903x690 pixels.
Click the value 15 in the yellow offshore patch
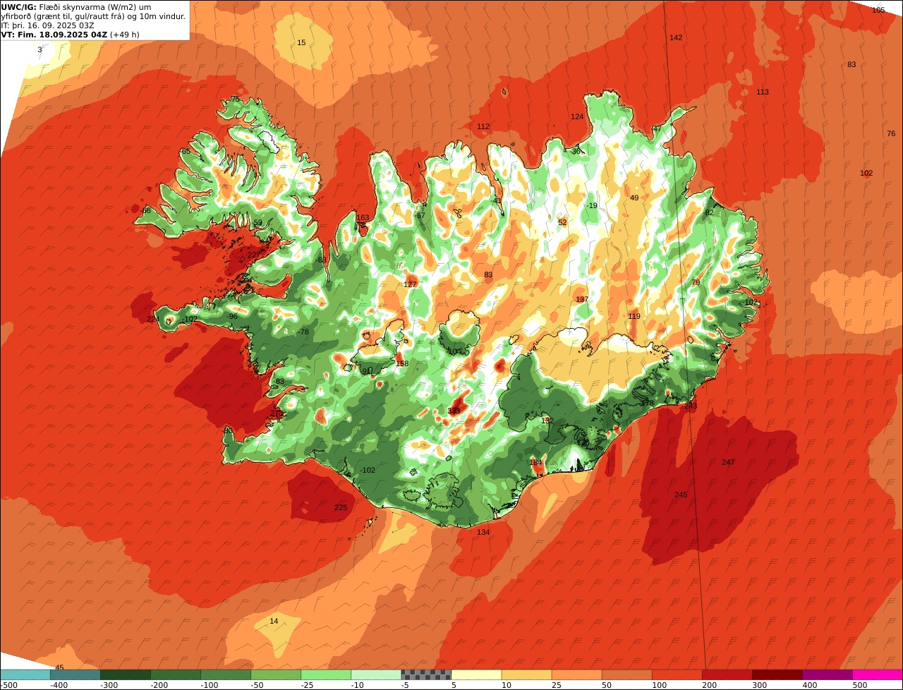tap(301, 43)
